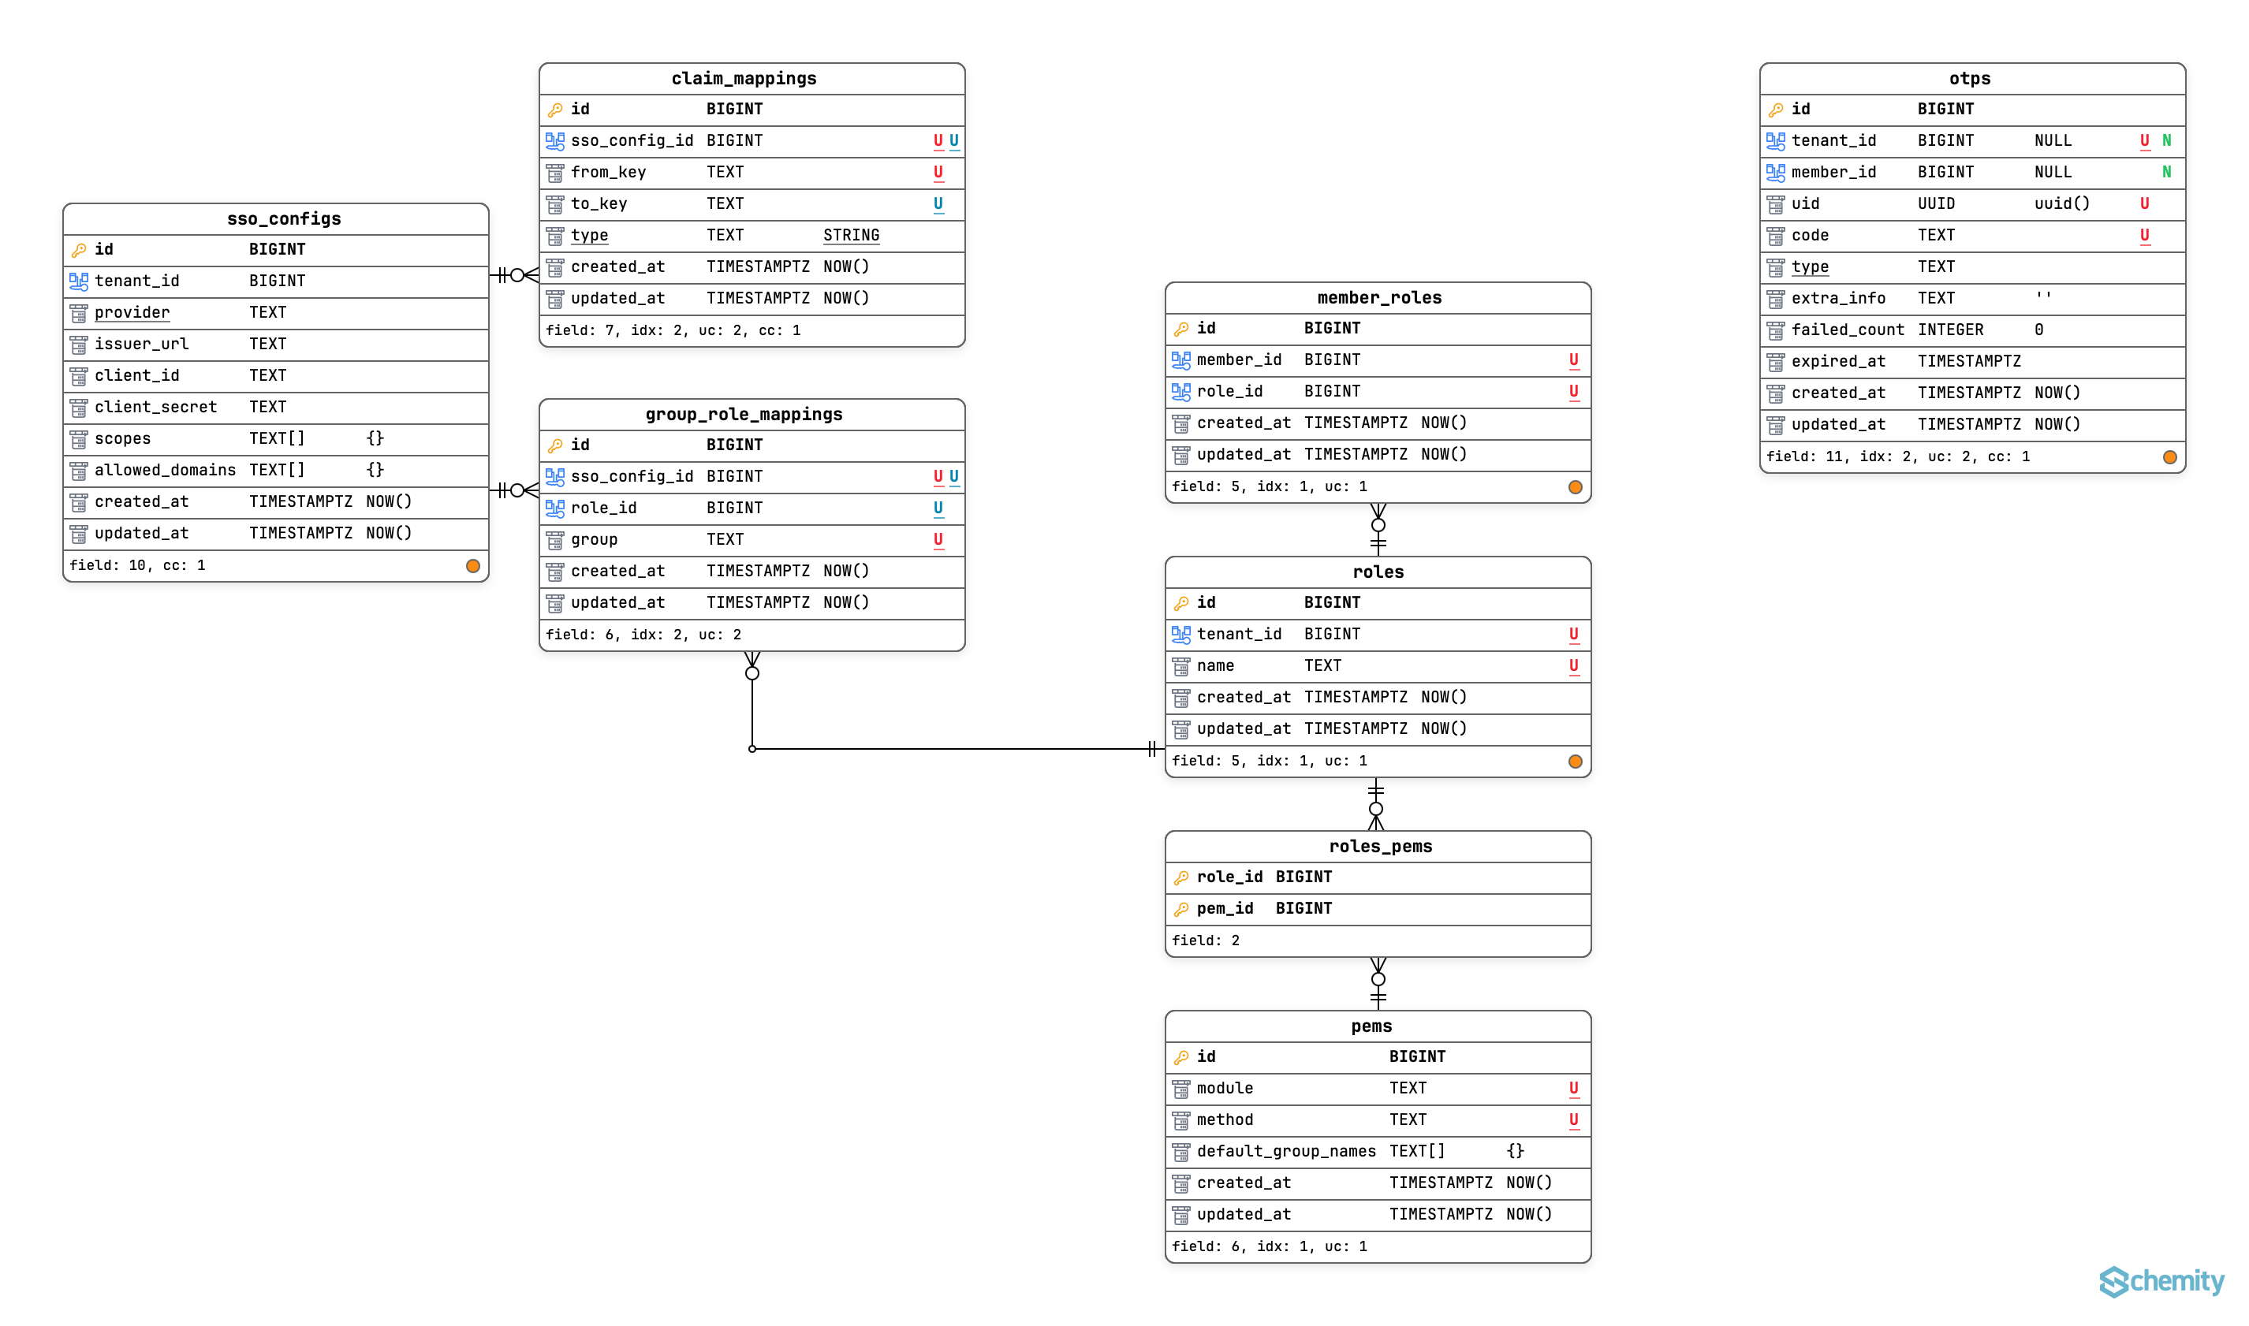Click the orange dot in roles footer
The image size is (2249, 1326).
point(1576,762)
